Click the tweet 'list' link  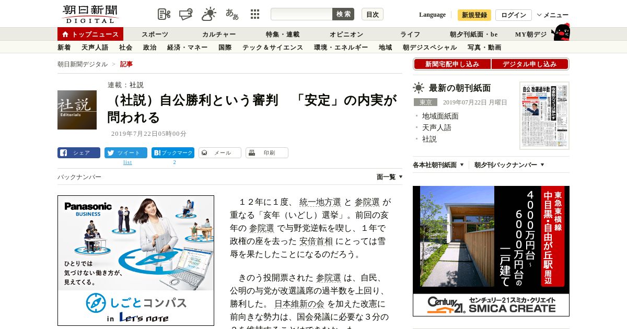point(127,162)
